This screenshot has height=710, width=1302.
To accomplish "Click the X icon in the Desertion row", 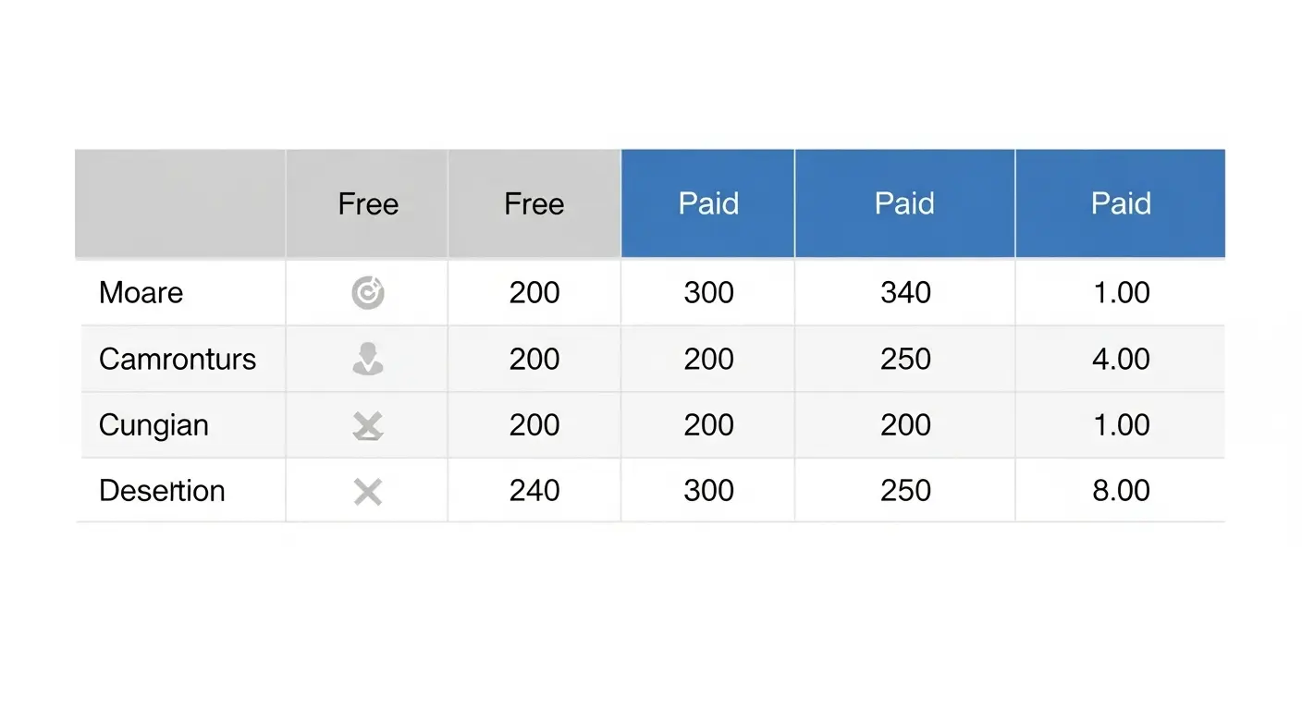I will (368, 492).
